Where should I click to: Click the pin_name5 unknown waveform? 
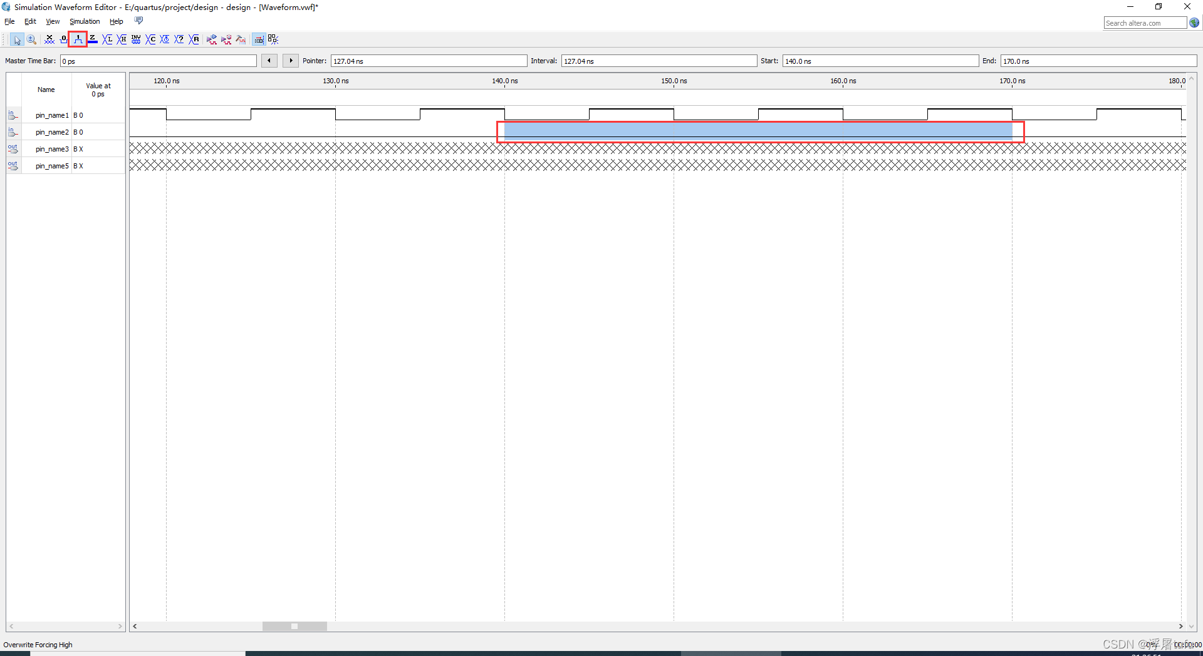658,165
